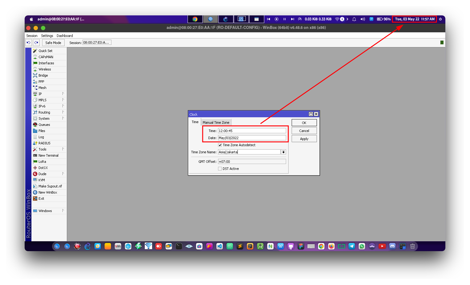Image resolution: width=470 pixels, height=285 pixels.
Task: Toggle the Safe Mode button
Action: pyautogui.click(x=53, y=43)
